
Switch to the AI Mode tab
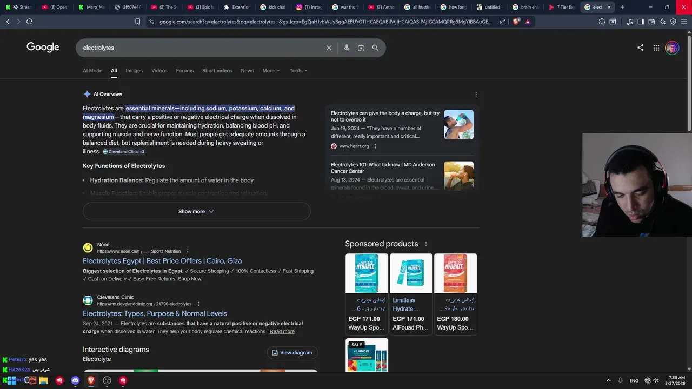click(92, 71)
